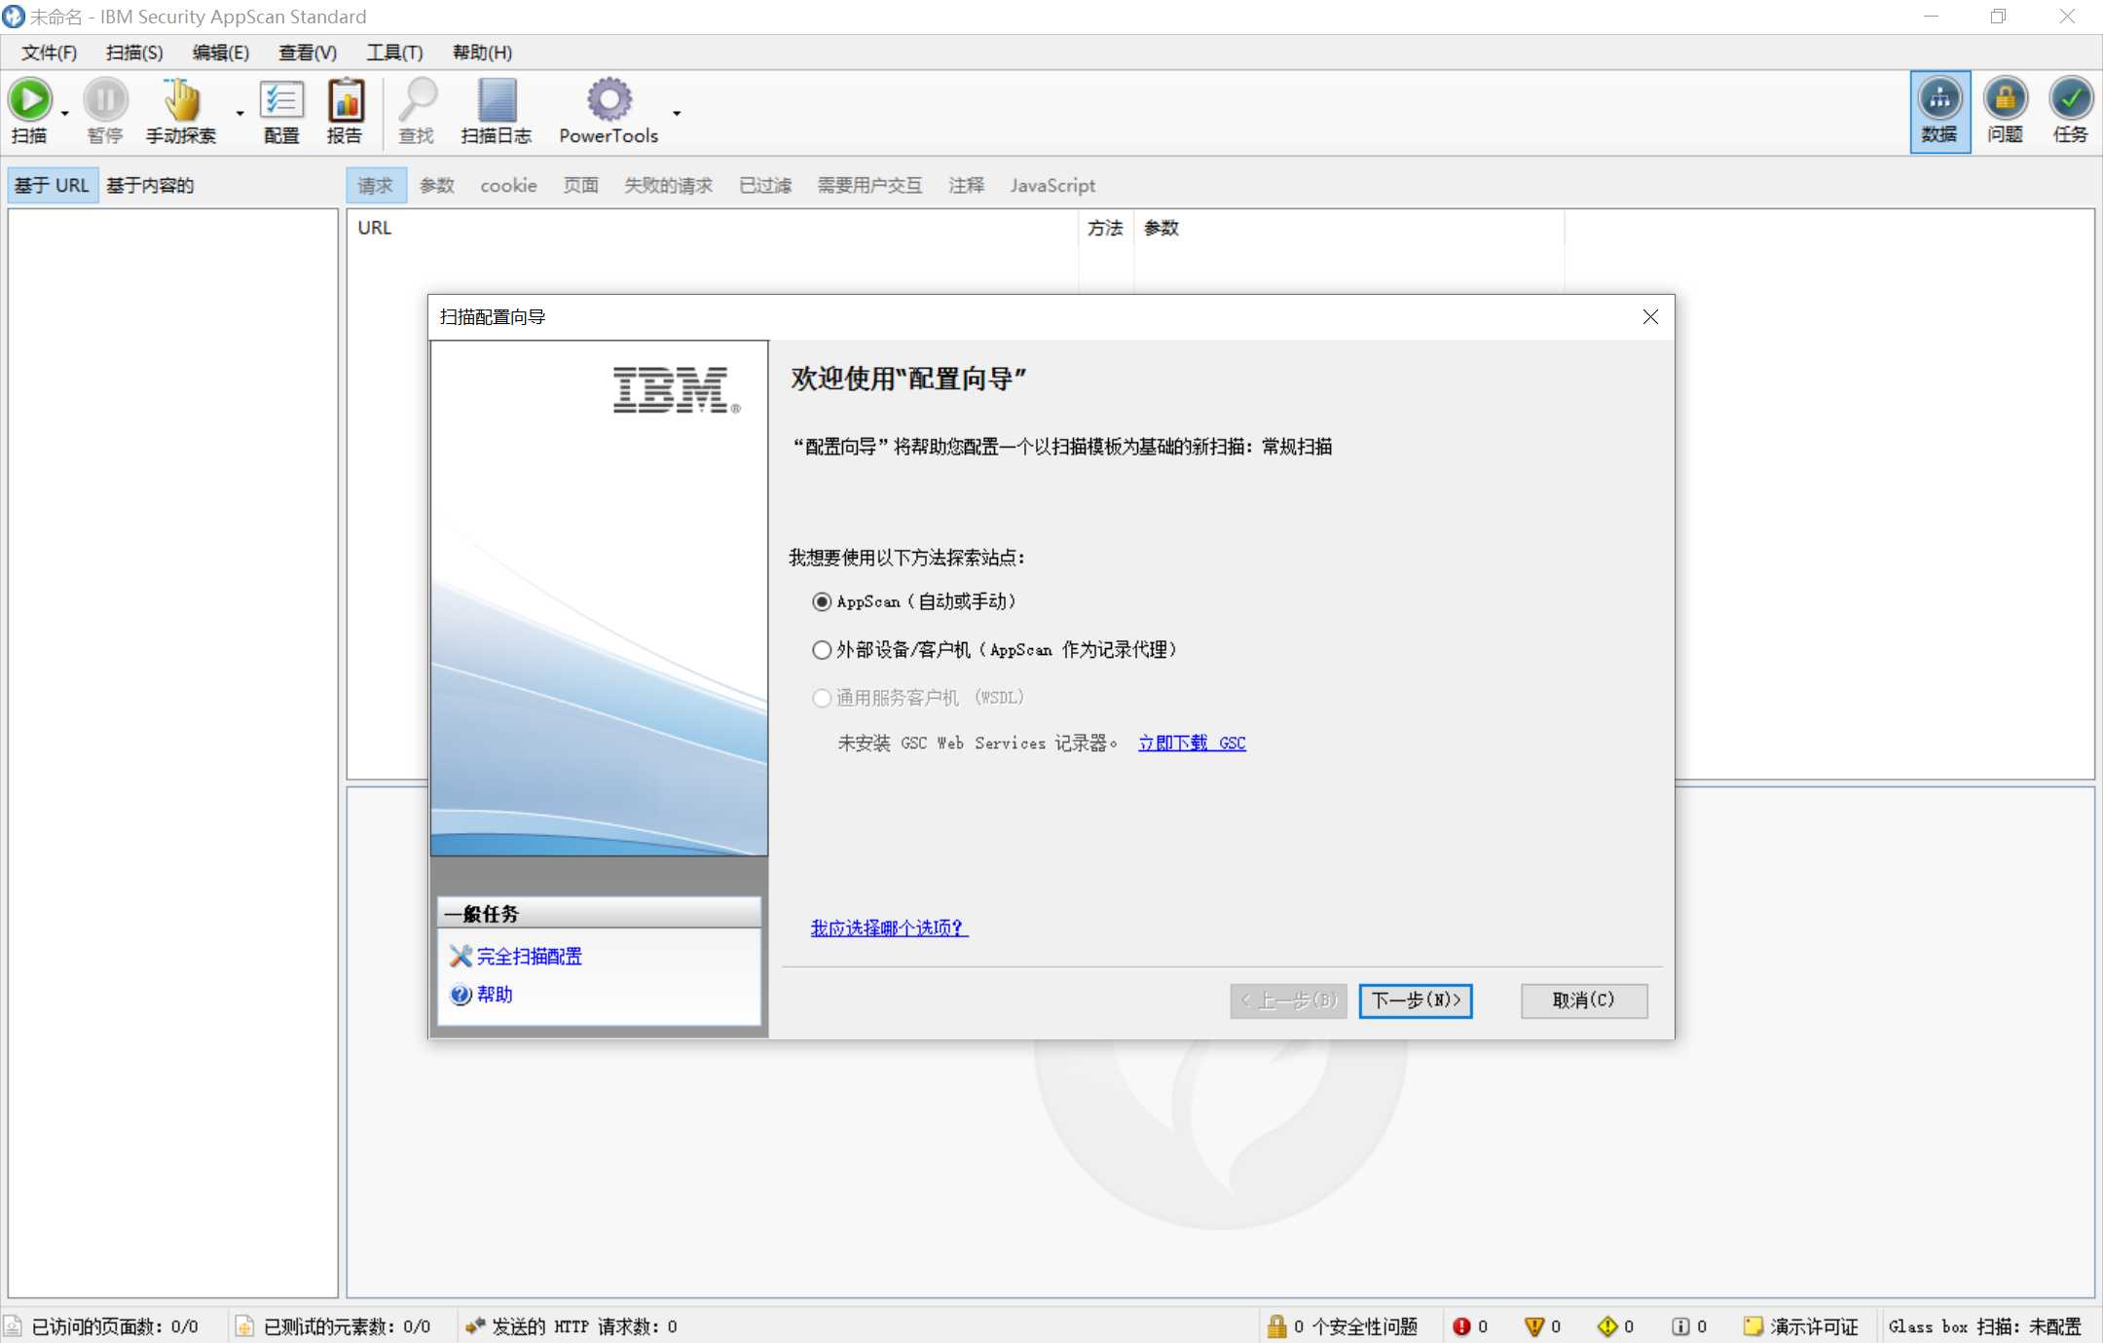The width and height of the screenshot is (2103, 1343).
Task: Open the 完全扫描配置 link
Action: 529,957
